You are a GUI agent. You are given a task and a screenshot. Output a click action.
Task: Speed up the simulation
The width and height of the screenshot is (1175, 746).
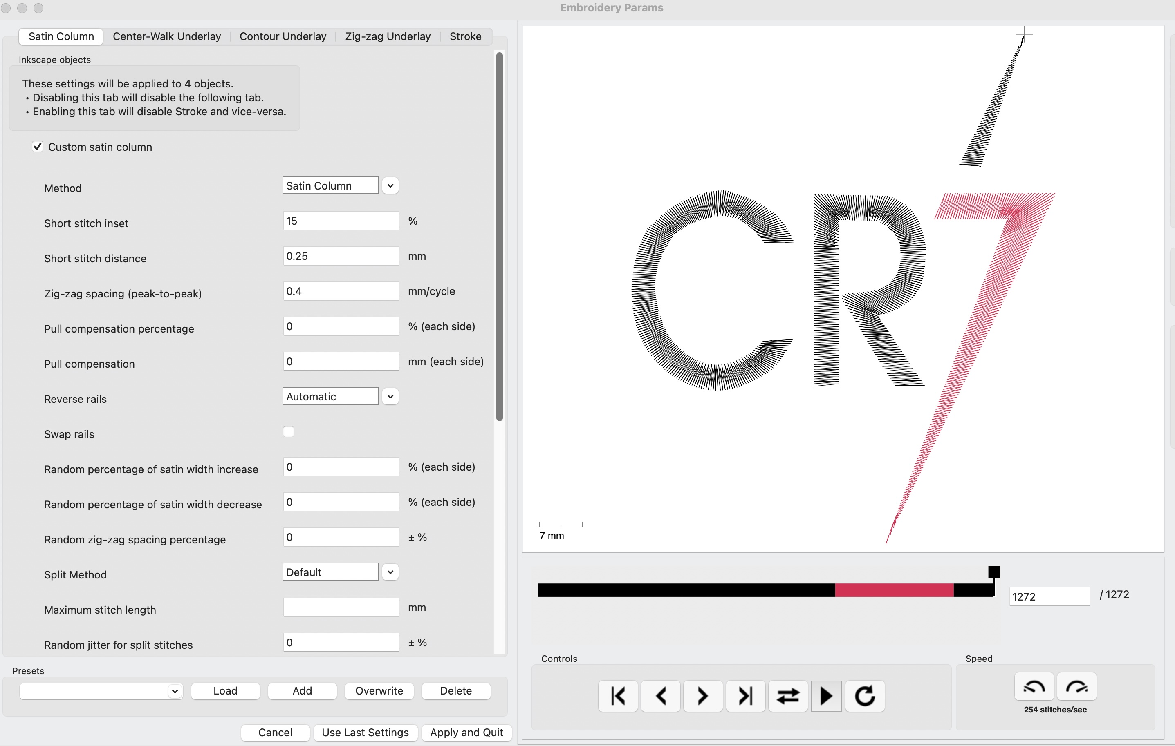click(x=1076, y=686)
